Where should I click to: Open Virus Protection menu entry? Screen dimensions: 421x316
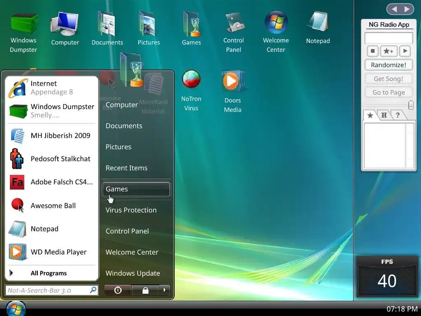pos(136,210)
